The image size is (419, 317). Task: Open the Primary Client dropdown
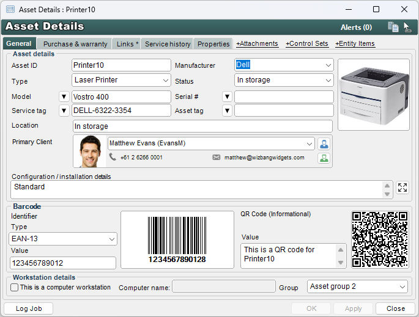(309, 144)
